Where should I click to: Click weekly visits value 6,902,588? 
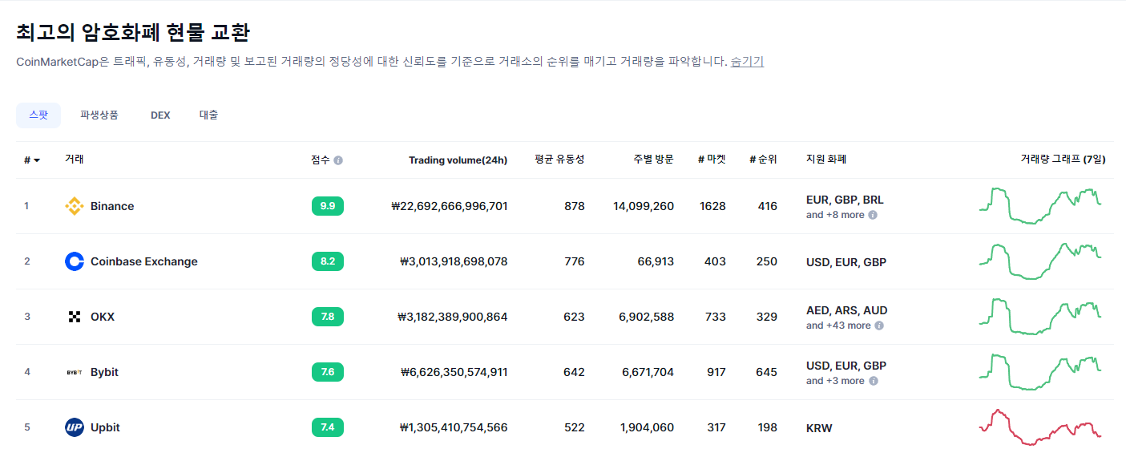pyautogui.click(x=647, y=317)
